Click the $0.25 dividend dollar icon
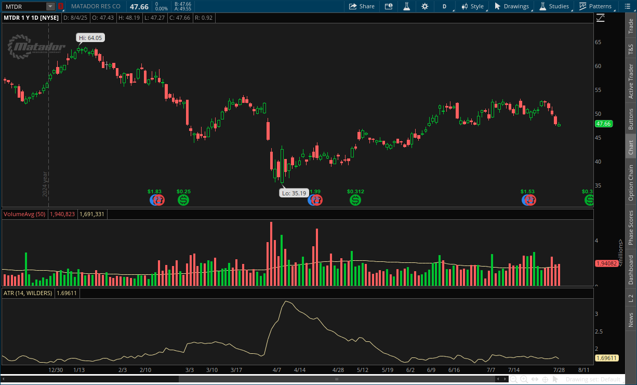Viewport: 637px width, 385px height. point(183,200)
